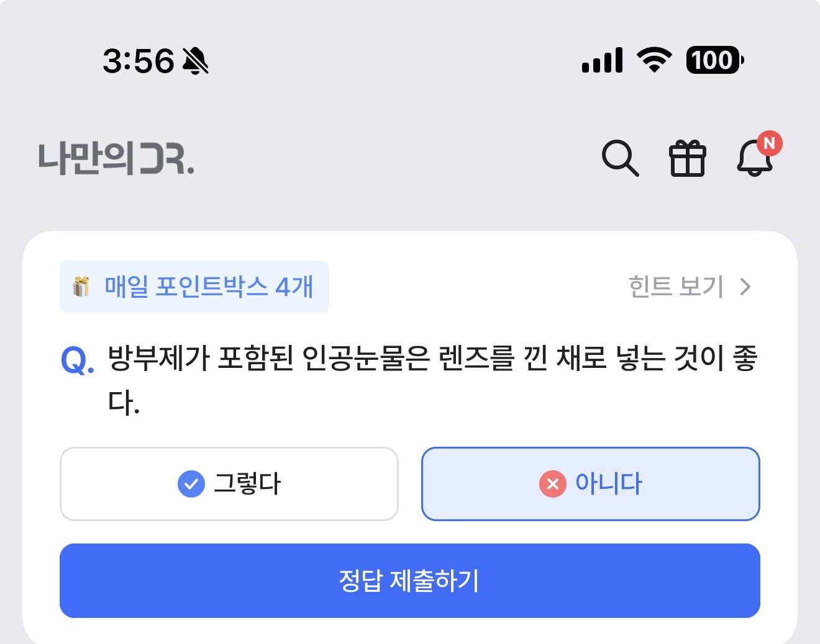This screenshot has width=820, height=644.
Task: Open notifications via the bell icon
Action: 755,157
